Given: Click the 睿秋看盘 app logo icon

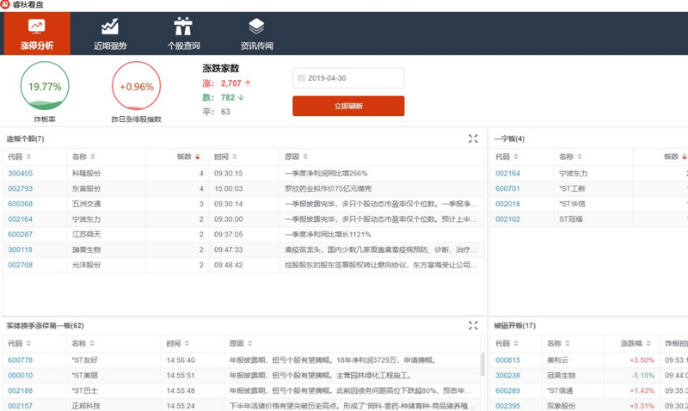Looking at the screenshot, I should click(x=5, y=5).
